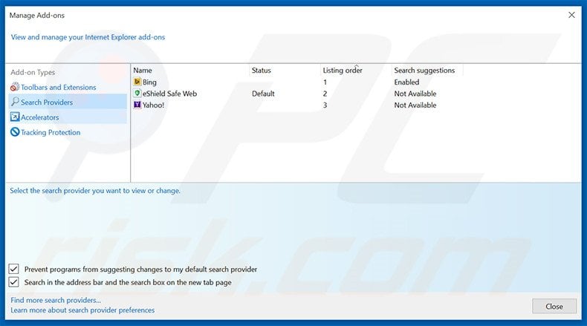This screenshot has height=326, width=587.
Task: Click the Yahoo! provider icon
Action: (137, 105)
